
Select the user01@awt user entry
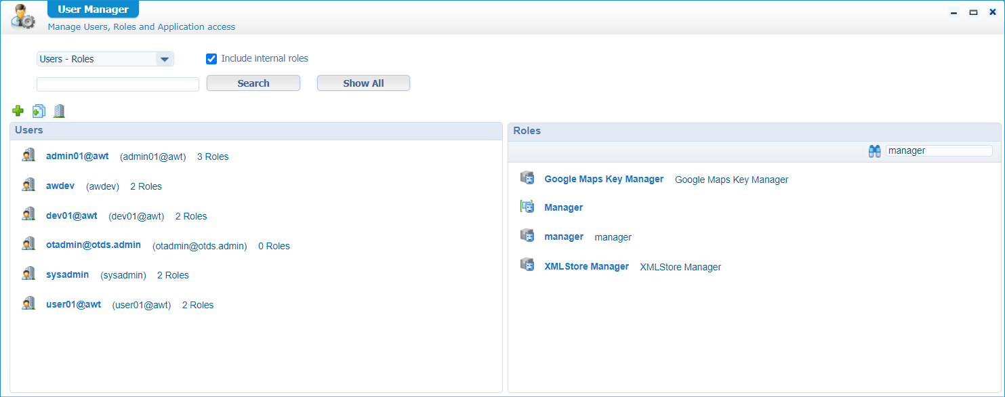[x=73, y=304]
